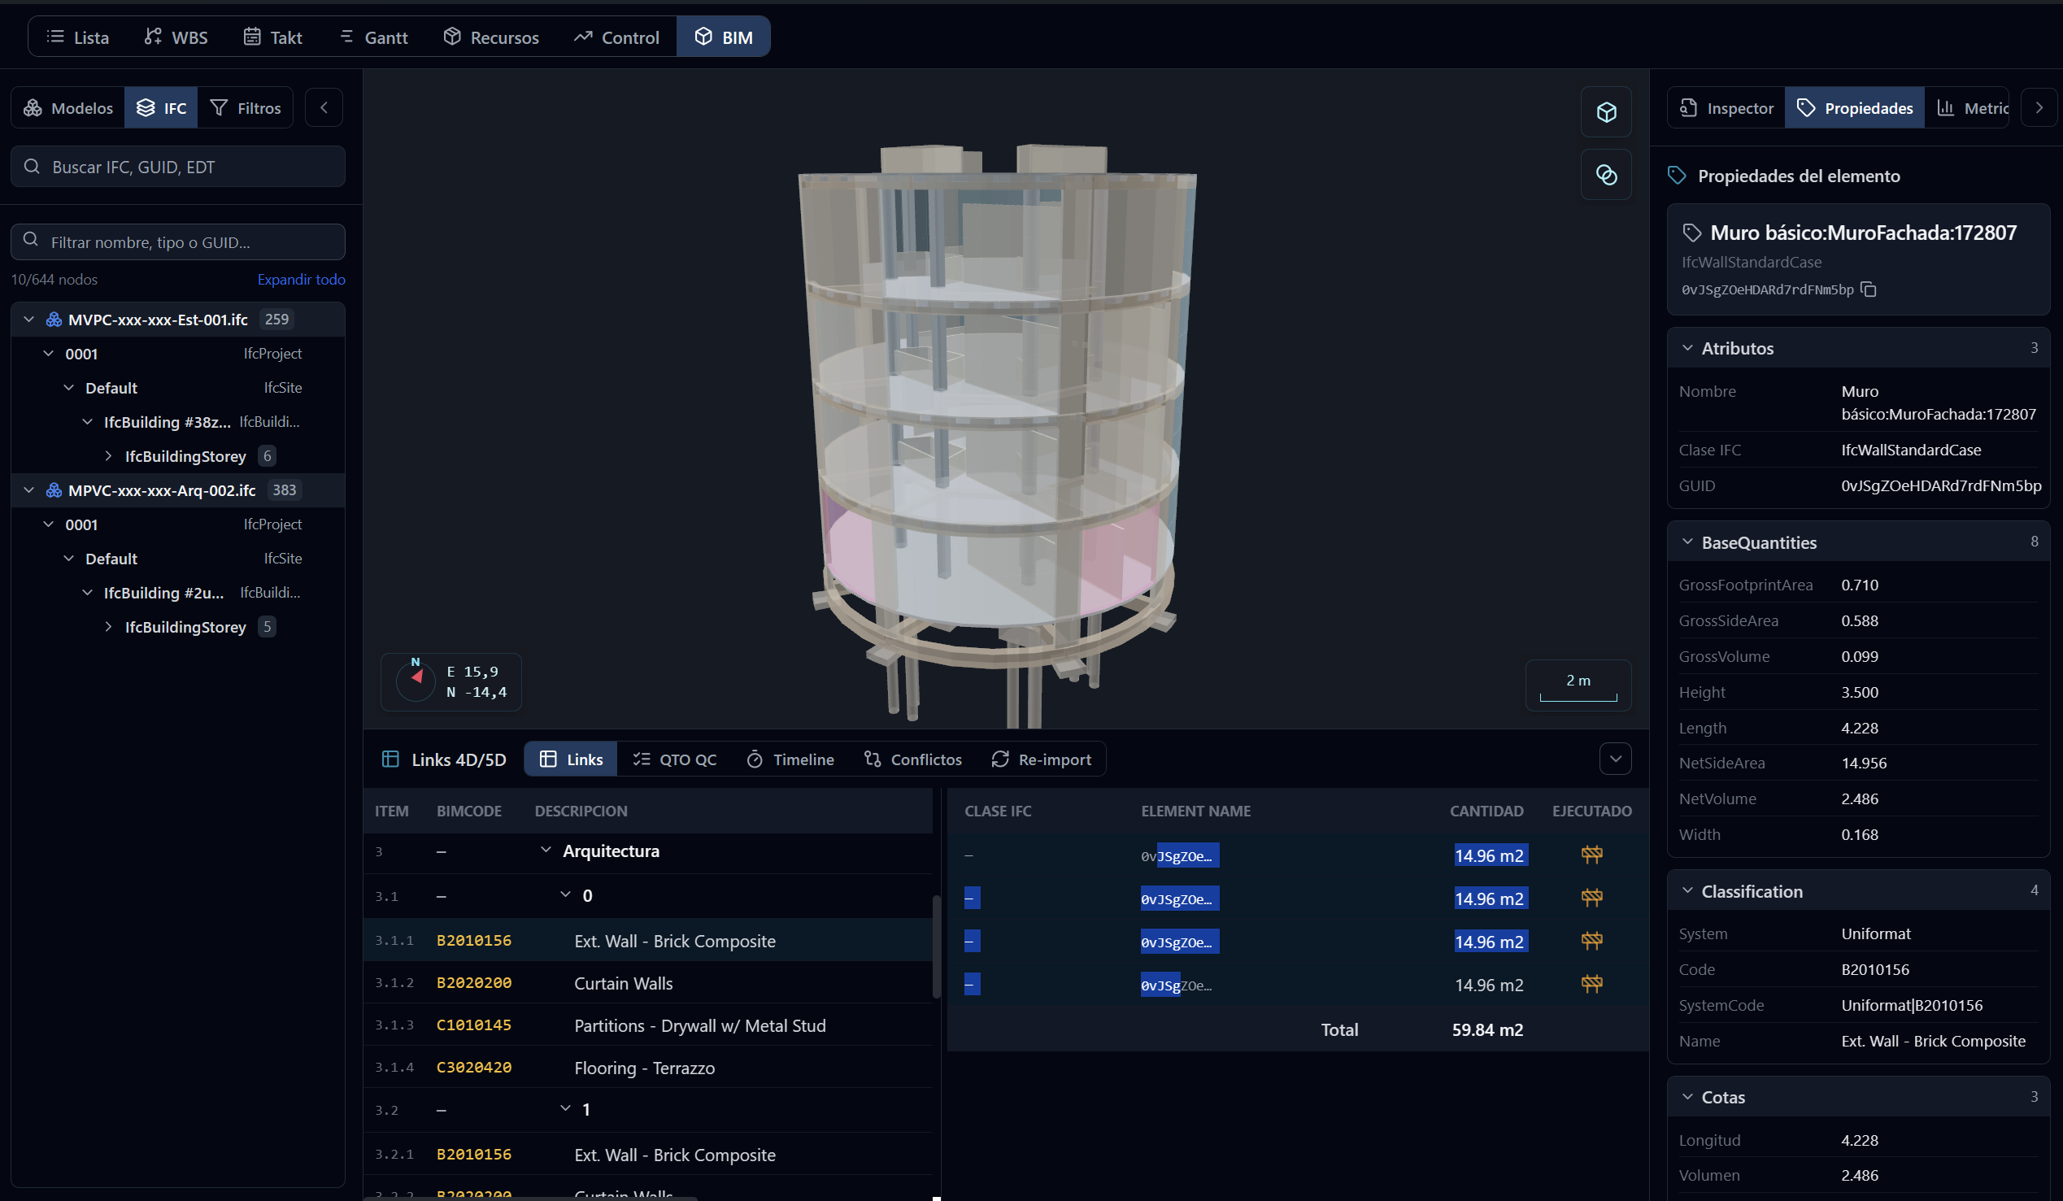Open the Recursos tab
The width and height of the screenshot is (2063, 1201).
click(491, 37)
